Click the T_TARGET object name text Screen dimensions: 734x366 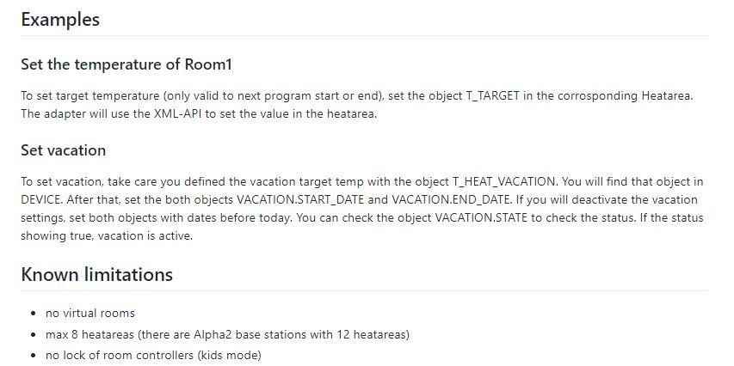tap(492, 96)
